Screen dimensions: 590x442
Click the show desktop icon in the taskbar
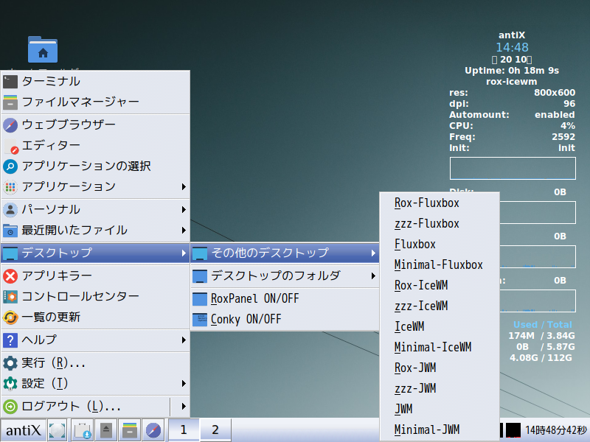[58, 430]
